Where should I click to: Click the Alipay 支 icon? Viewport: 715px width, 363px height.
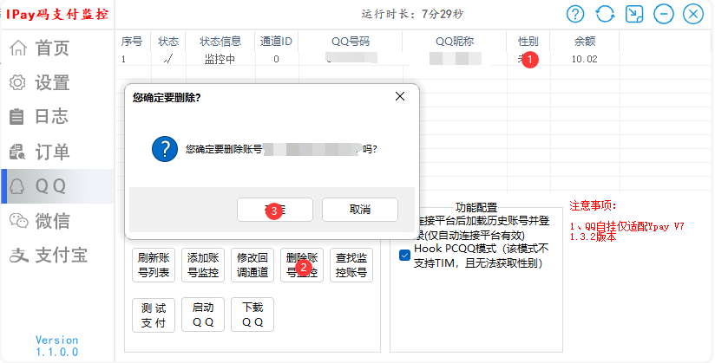coord(19,255)
